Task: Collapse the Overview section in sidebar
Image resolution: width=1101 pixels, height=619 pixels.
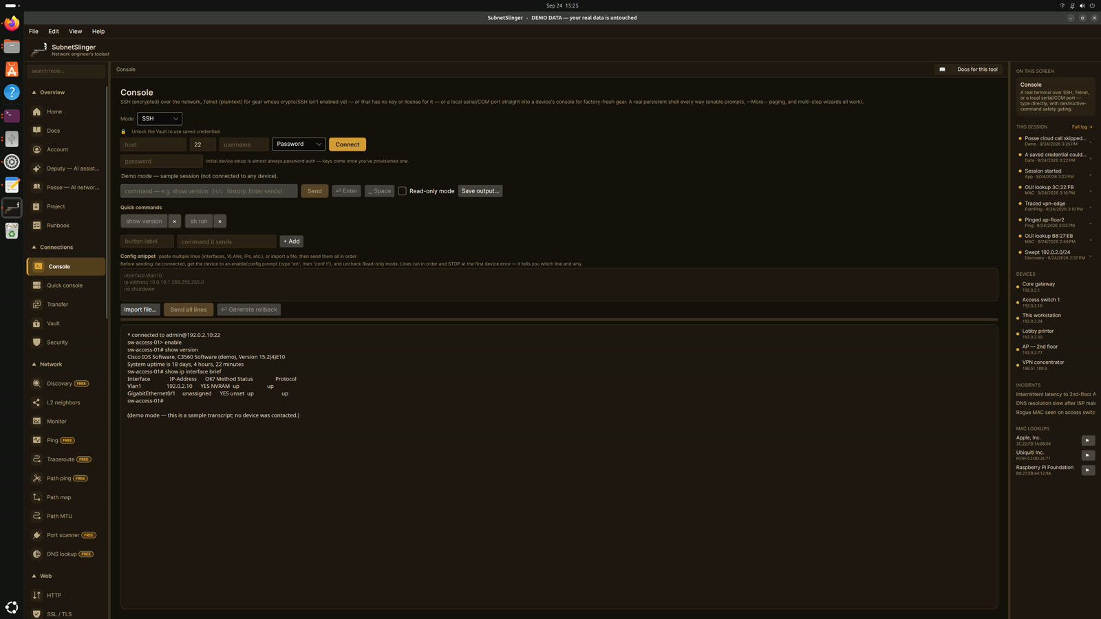Action: 34,92
